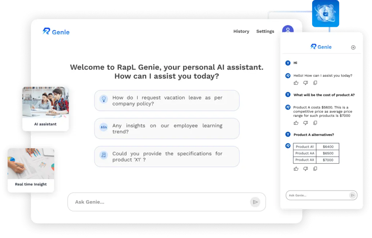Copy the Product A costs $5600 reply

point(315,123)
